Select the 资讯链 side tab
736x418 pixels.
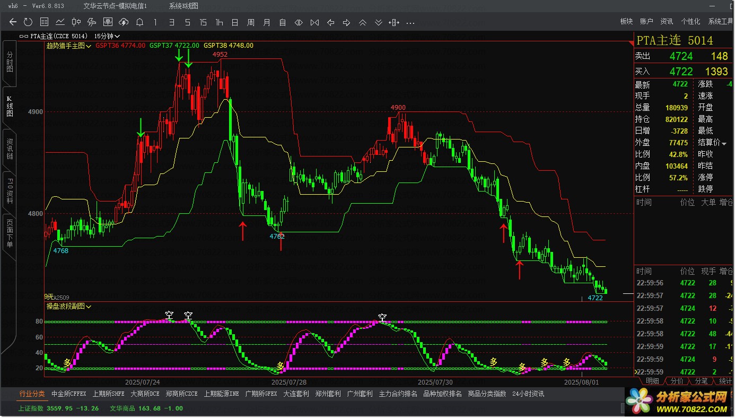10,149
